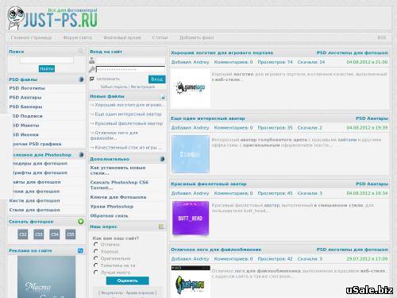
Task: Open post title Отличное лого для файлообменник
Action: click(217, 250)
